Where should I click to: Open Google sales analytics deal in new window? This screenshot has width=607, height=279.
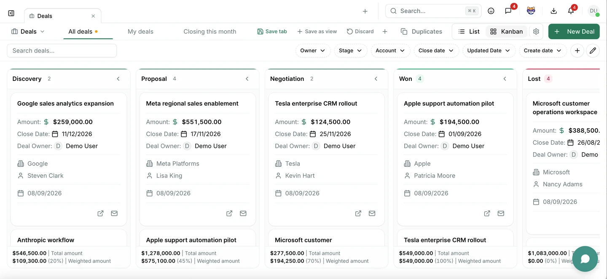100,214
